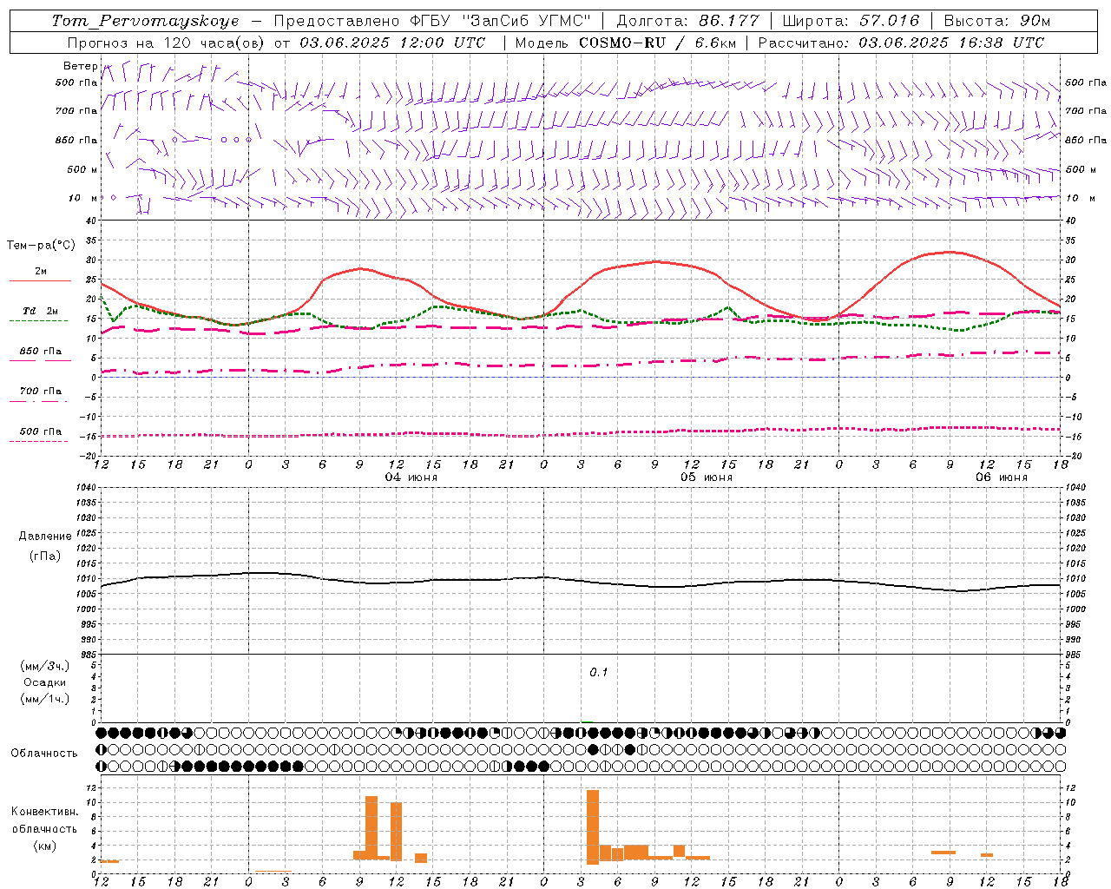Click the Tom_Pervomayskoye station title
This screenshot has width=1111, height=889.
point(145,21)
